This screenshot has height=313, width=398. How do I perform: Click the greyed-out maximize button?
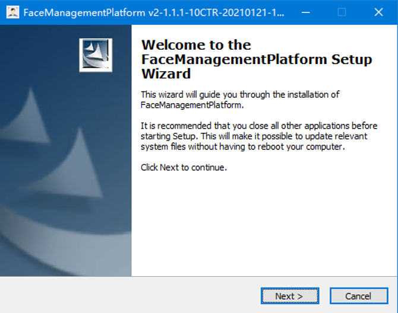[342, 12]
